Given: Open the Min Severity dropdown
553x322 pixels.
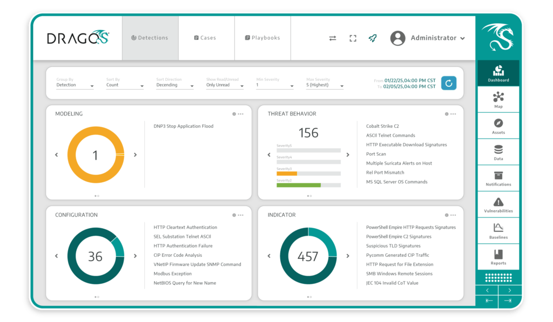Looking at the screenshot, I should pos(275,85).
